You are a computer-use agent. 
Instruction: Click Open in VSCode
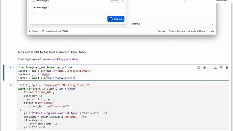point(197,31)
